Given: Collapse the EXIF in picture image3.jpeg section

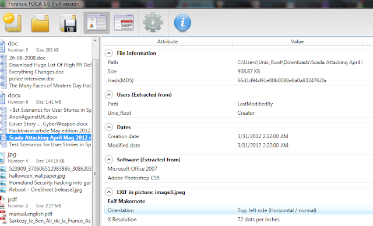Looking at the screenshot, I should coord(109,192).
